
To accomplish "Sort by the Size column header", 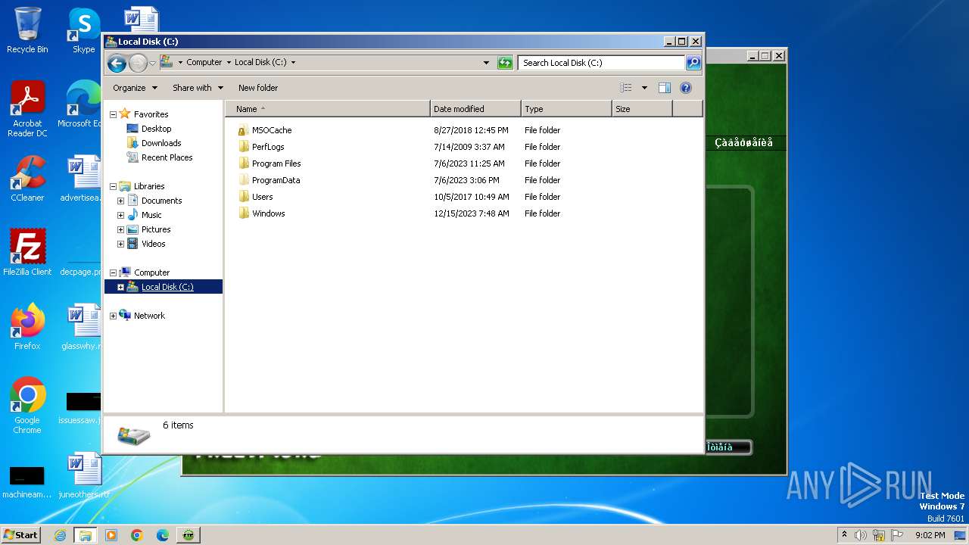I will pos(642,109).
